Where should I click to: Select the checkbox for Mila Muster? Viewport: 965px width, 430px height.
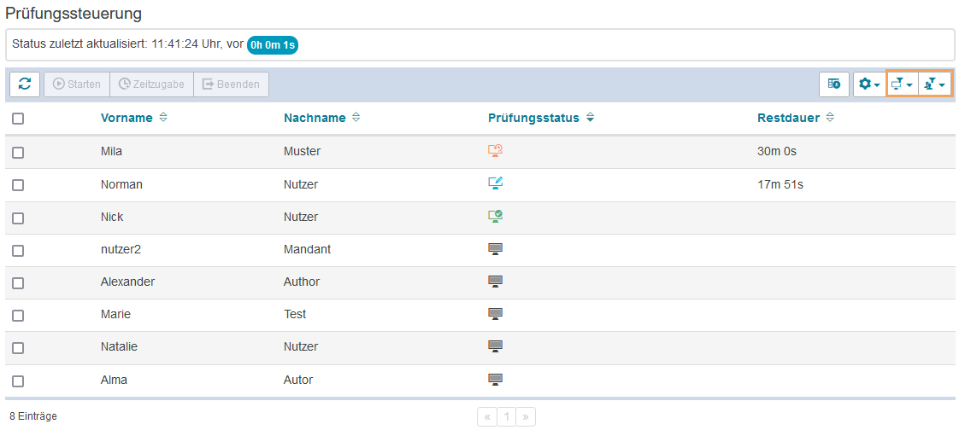pos(18,153)
